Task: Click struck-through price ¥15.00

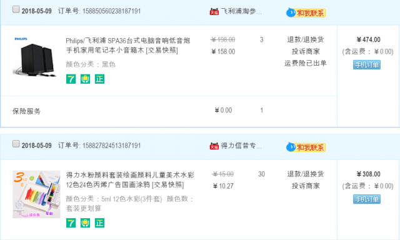Action: coord(223,174)
